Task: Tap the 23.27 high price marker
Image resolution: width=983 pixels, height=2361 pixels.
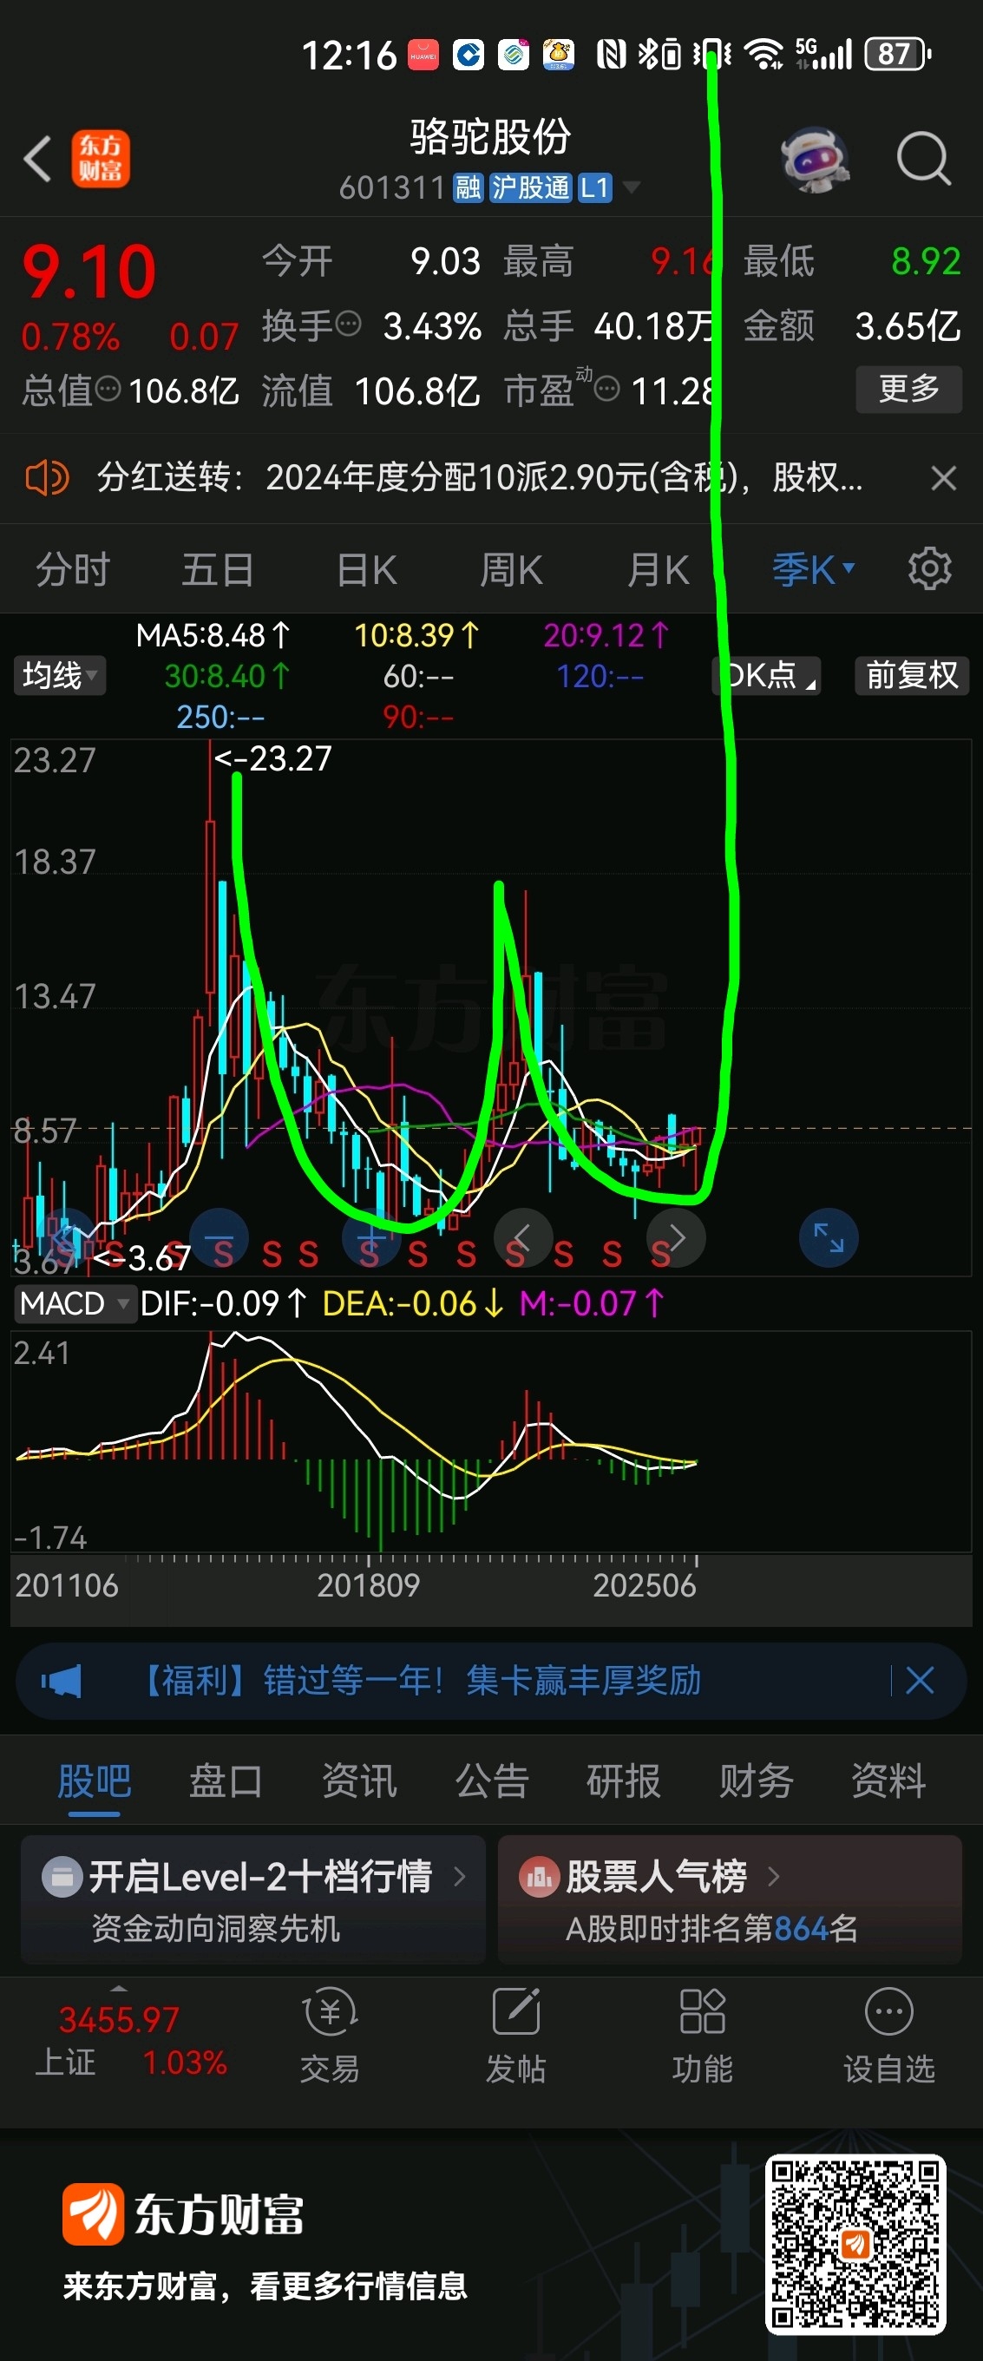Action: [272, 759]
